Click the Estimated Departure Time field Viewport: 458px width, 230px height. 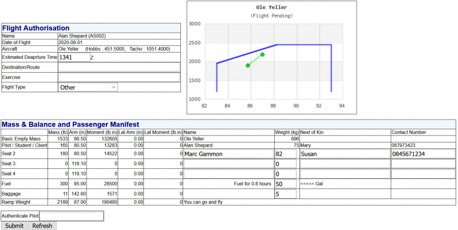tap(74, 57)
